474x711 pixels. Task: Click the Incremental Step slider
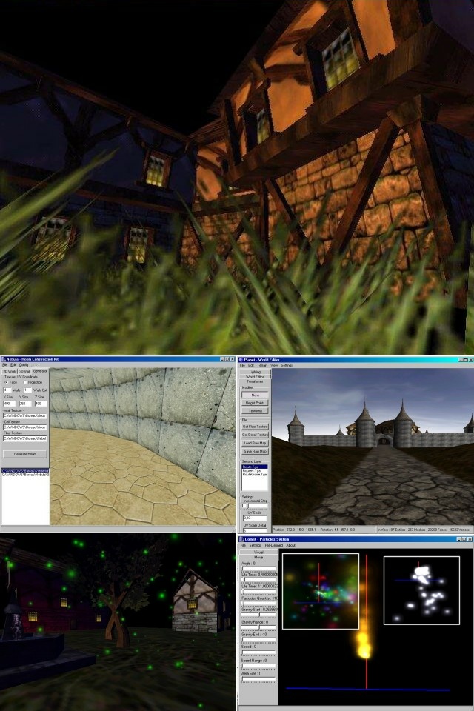[255, 506]
